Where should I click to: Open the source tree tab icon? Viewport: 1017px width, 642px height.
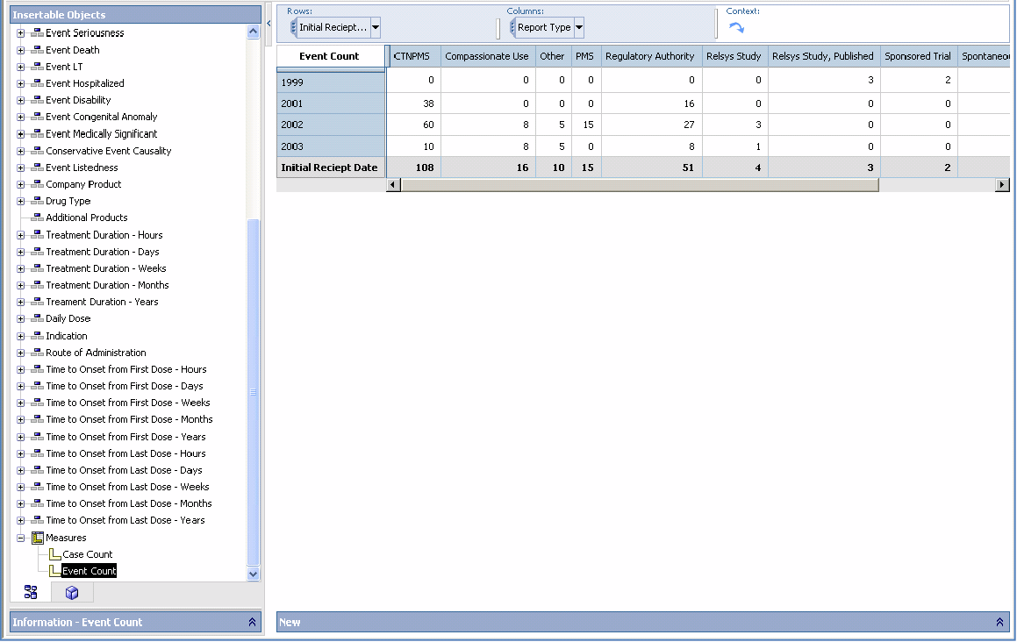pos(31,592)
